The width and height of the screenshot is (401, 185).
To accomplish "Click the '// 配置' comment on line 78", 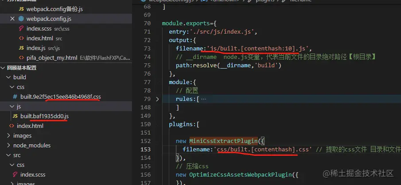I will [187, 91].
